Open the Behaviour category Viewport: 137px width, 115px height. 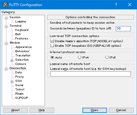pyautogui.click(x=22, y=51)
